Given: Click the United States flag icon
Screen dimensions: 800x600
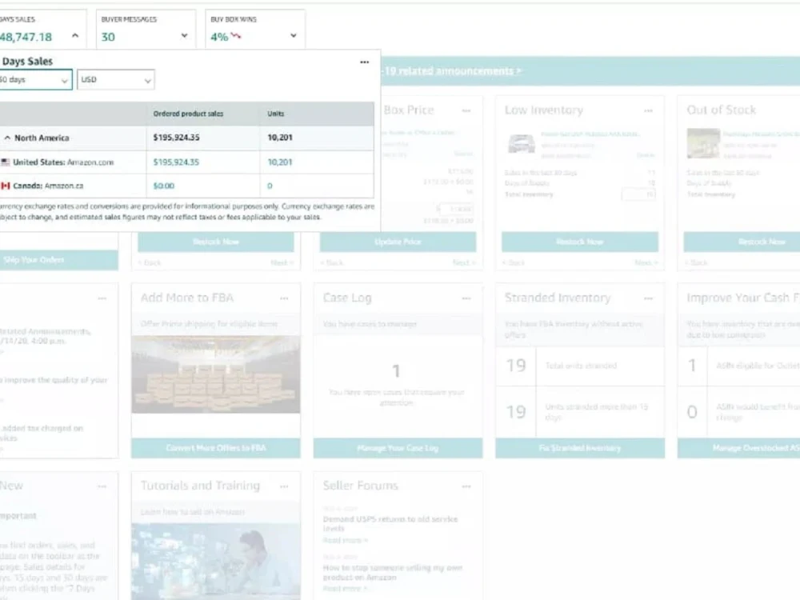Looking at the screenshot, I should click(x=5, y=162).
